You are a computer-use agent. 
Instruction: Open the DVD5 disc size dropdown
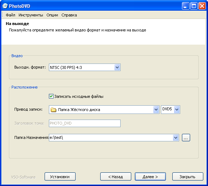point(177,110)
